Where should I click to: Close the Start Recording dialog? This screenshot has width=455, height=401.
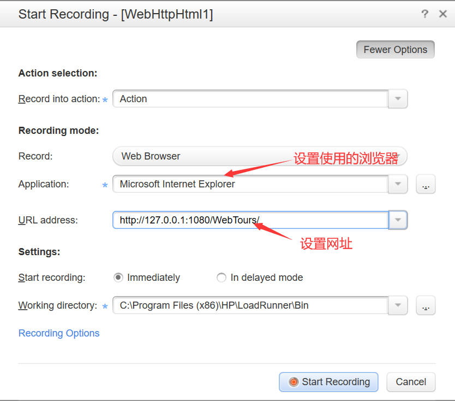[x=443, y=14]
